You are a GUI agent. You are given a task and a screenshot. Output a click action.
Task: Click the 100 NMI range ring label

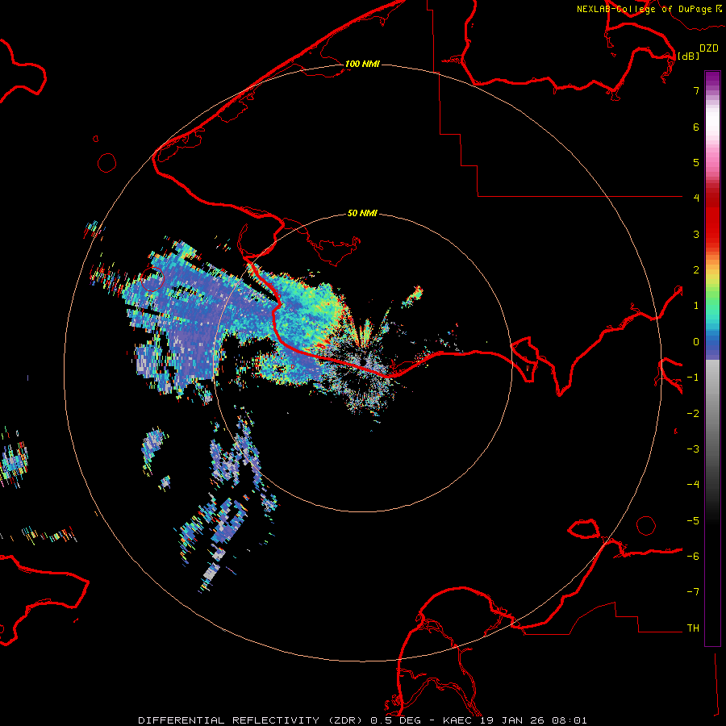tap(362, 64)
